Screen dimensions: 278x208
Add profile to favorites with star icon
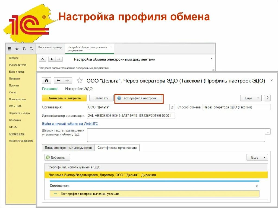80,81
